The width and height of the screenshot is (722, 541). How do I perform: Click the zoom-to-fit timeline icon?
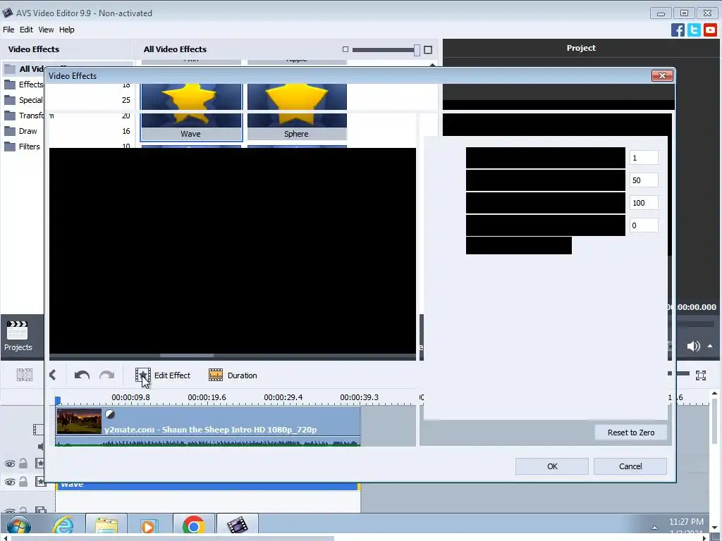coord(701,375)
